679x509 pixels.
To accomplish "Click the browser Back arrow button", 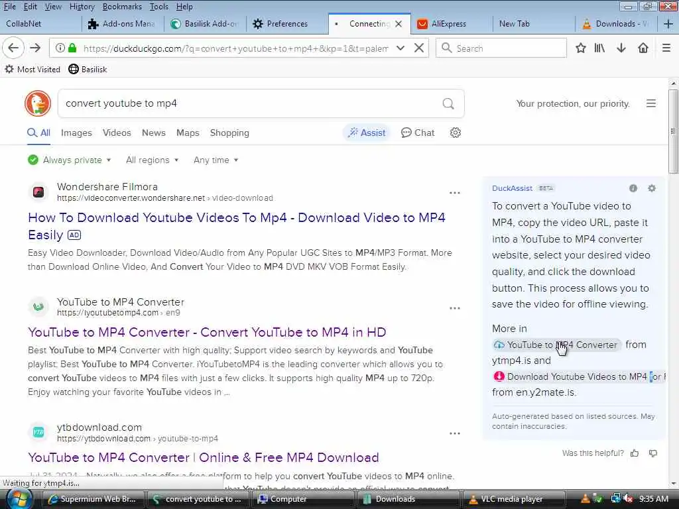I will [13, 48].
